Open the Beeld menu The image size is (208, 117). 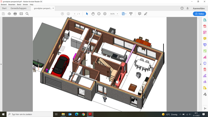(x=19, y=5)
